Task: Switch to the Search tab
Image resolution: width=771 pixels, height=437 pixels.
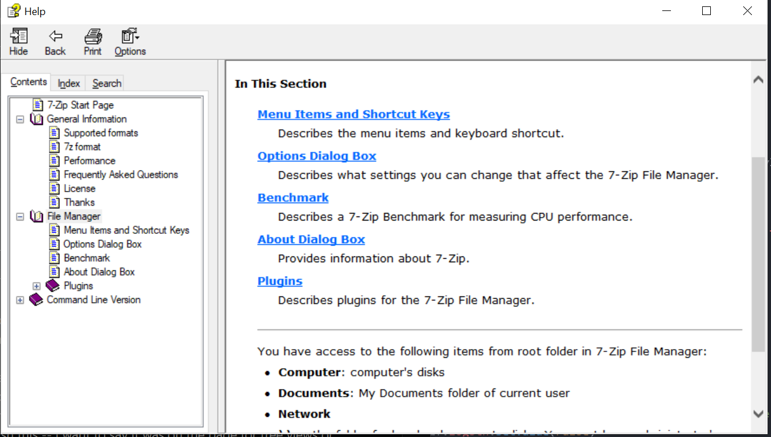Action: tap(107, 83)
